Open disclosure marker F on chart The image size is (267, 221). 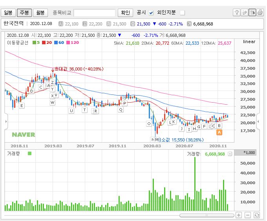pos(204,127)
